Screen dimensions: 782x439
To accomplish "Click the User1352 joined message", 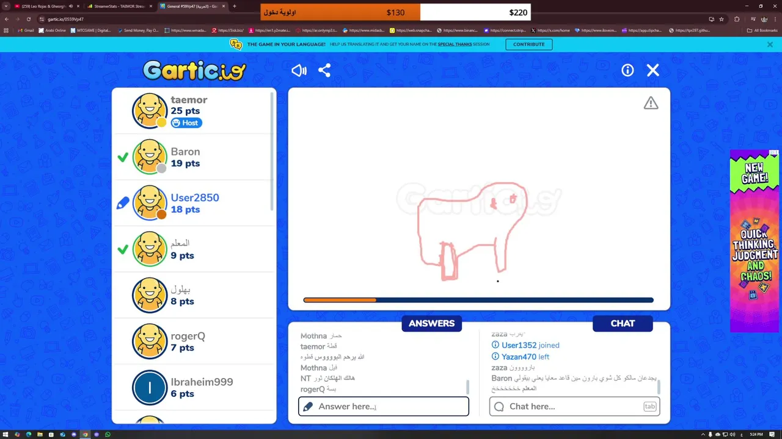I will point(526,345).
